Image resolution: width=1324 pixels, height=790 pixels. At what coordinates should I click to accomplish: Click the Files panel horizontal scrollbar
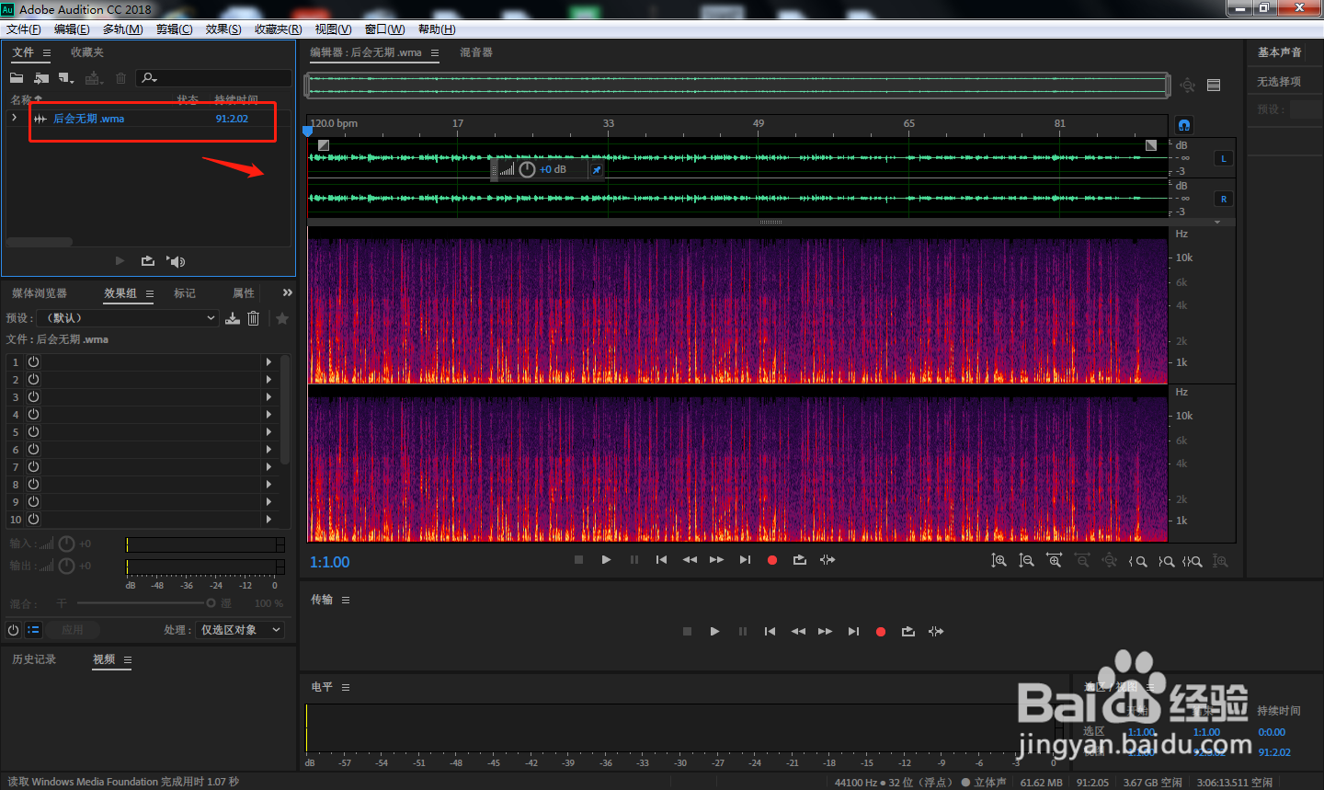coord(40,243)
